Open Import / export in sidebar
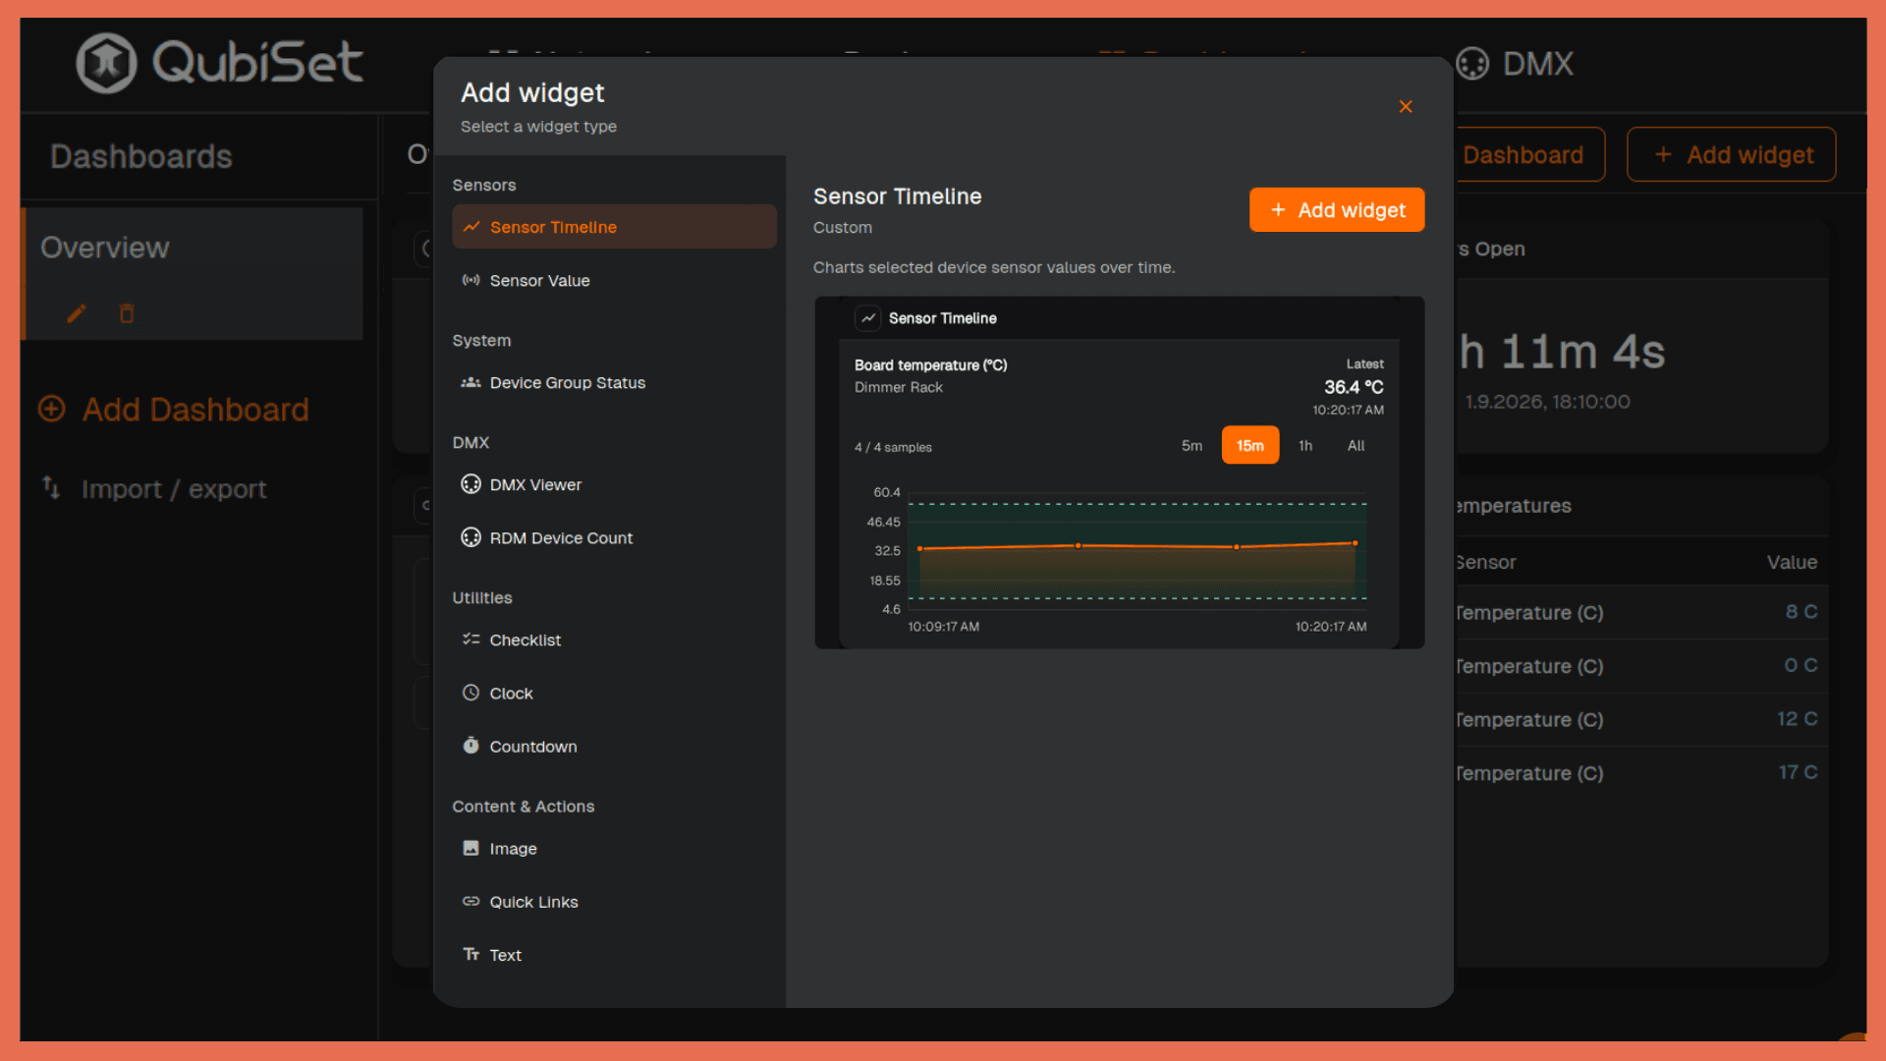The height and width of the screenshot is (1061, 1886). coord(155,488)
